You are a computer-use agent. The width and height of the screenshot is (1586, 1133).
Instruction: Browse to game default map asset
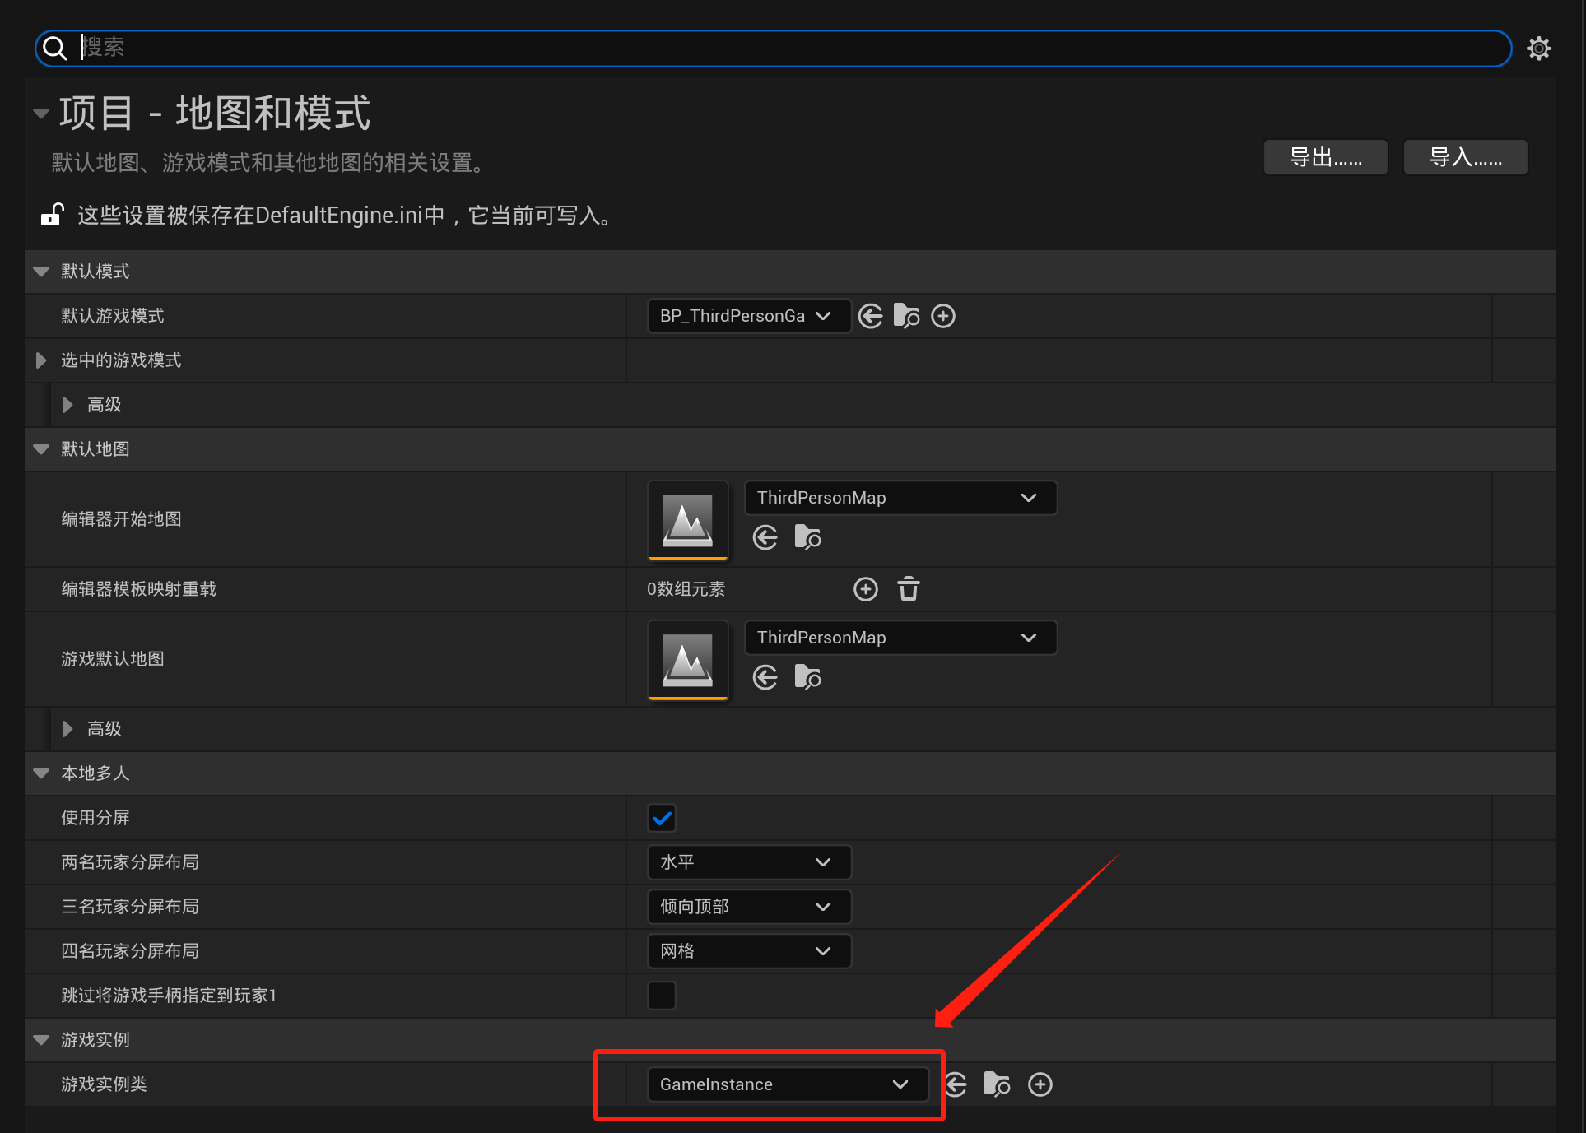[x=807, y=678]
